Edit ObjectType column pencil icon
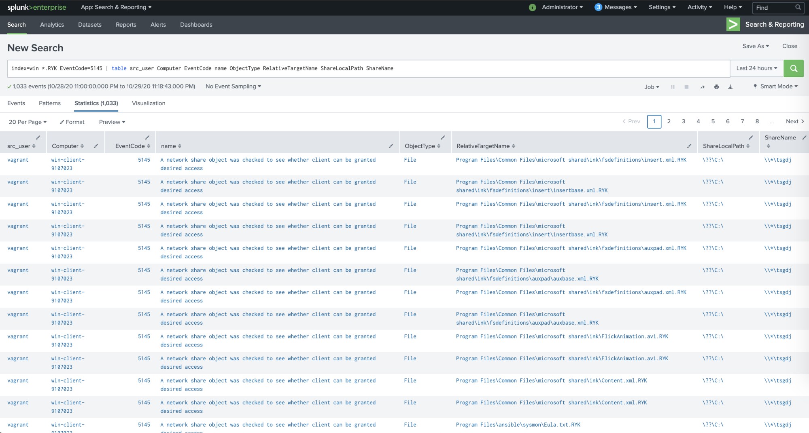 pyautogui.click(x=443, y=137)
